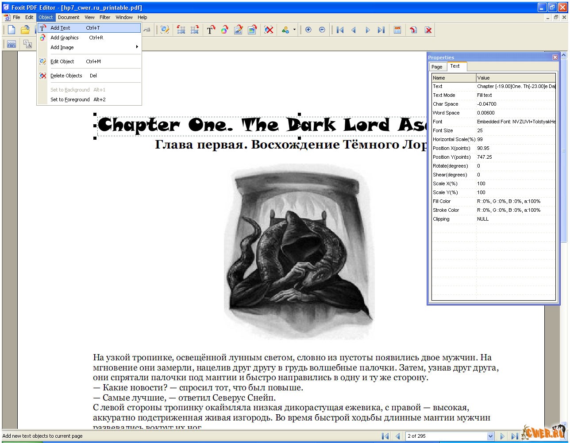Click the page icon with red X
This screenshot has height=443, width=570.
(428, 30)
